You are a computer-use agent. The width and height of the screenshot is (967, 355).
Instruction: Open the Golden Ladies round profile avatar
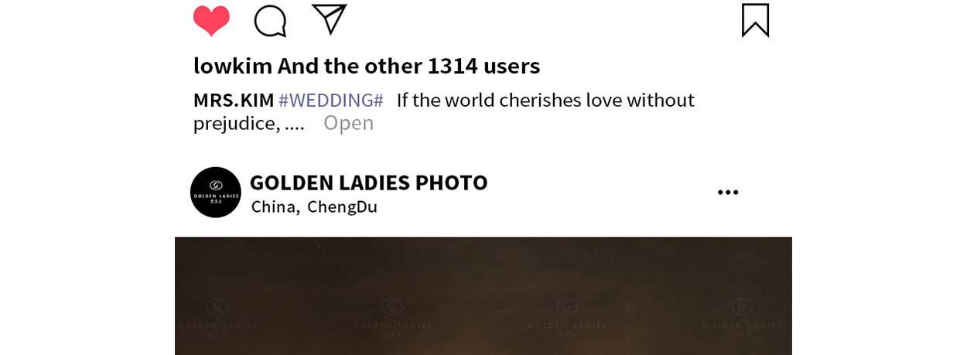coord(216,192)
